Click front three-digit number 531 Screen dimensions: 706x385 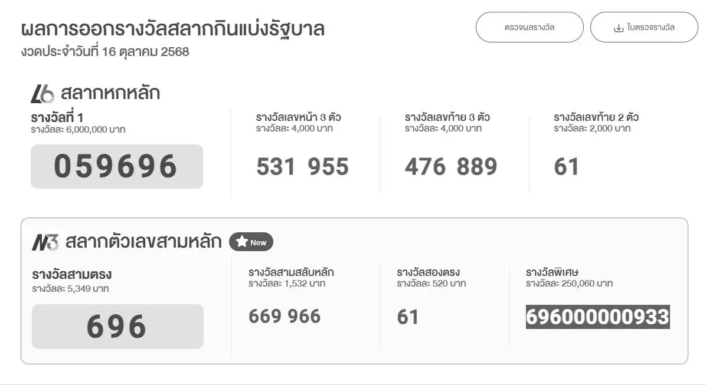276,167
